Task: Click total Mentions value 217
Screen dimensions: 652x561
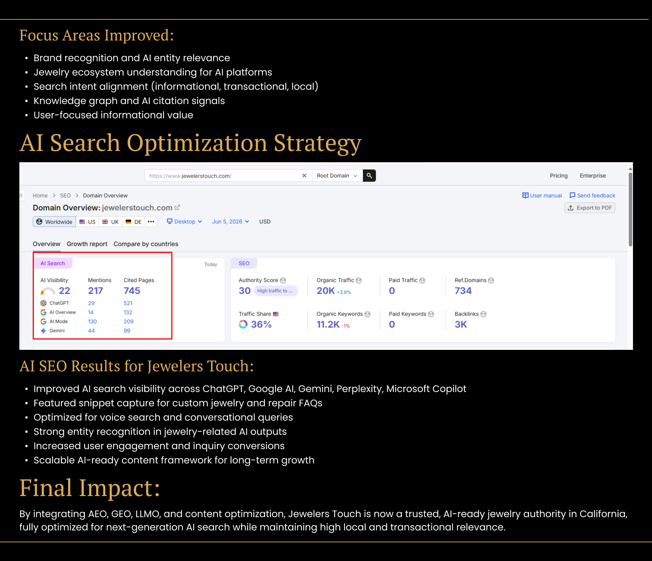Action: pos(95,291)
